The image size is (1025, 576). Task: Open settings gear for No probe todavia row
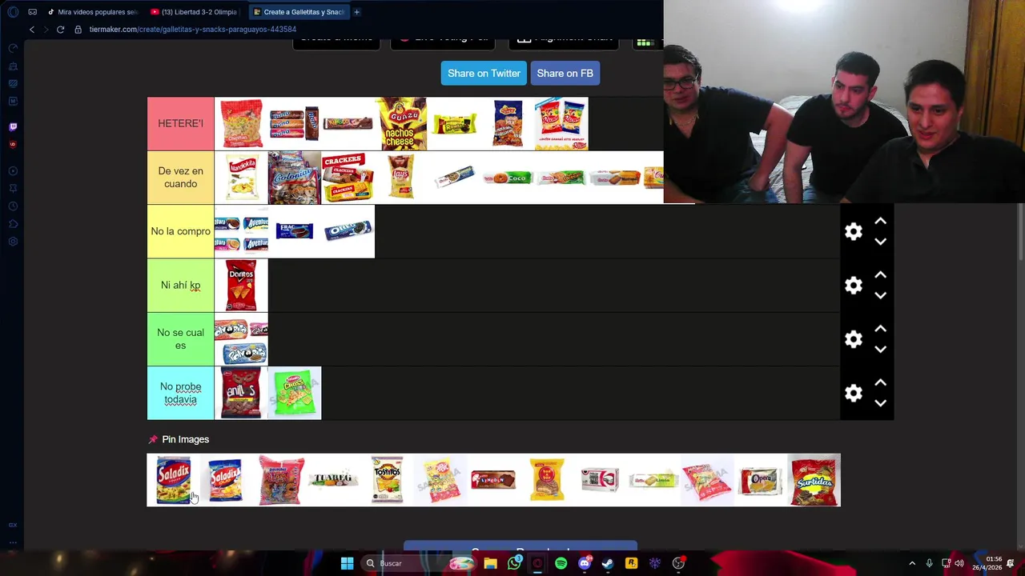854,393
